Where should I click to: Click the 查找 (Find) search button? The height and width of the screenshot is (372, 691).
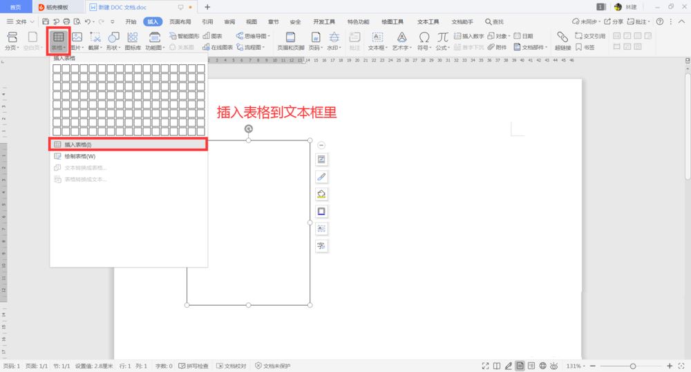point(494,21)
